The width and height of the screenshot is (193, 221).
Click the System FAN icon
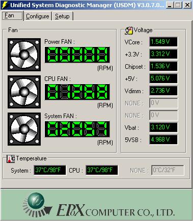(x=24, y=129)
